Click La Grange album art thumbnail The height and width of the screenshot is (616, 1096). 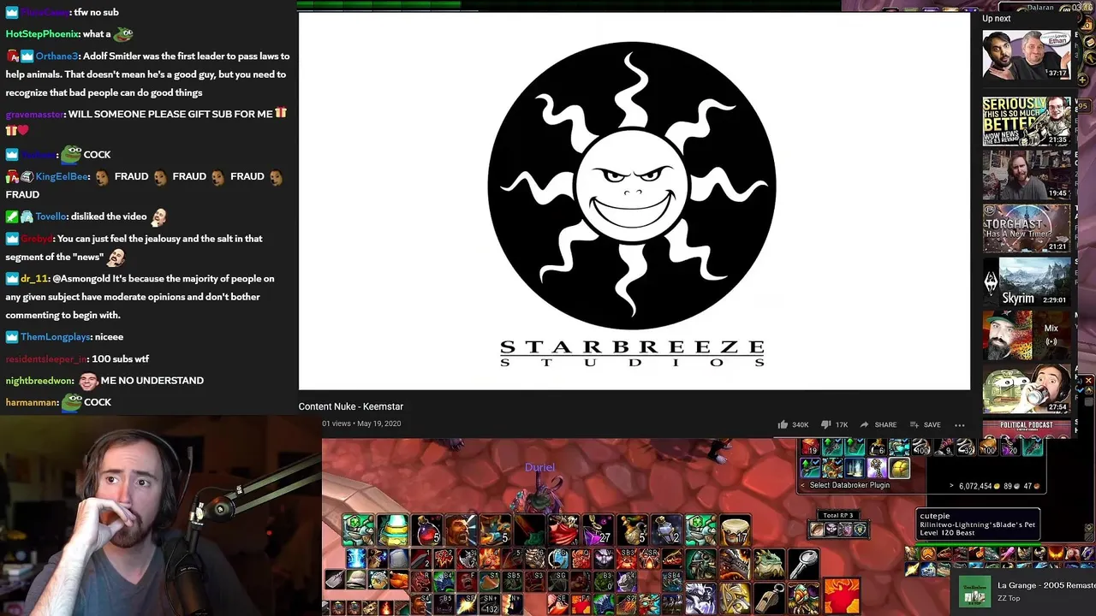(974, 591)
